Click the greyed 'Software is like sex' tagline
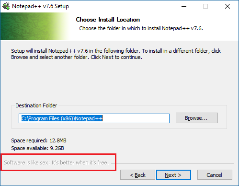The width and height of the screenshot is (239, 186). click(x=56, y=163)
